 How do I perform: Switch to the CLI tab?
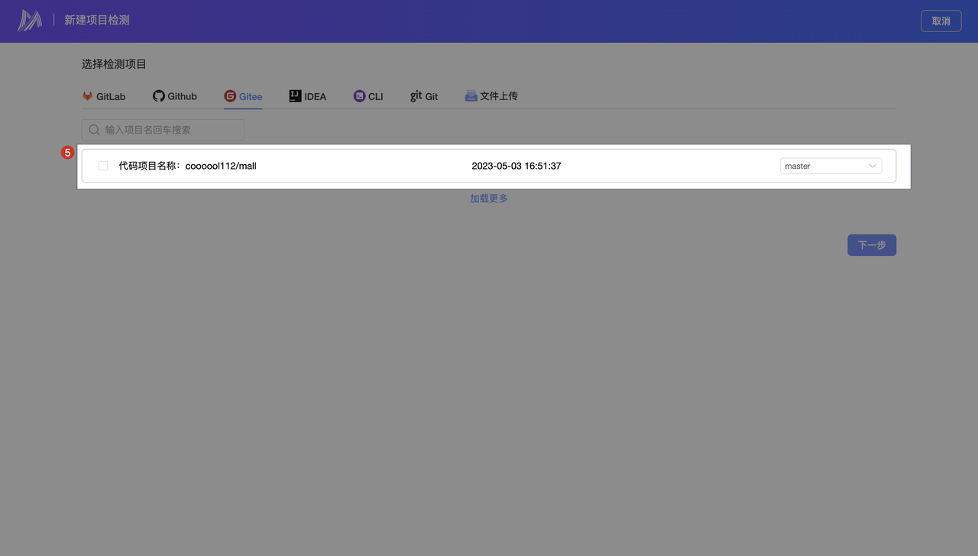click(368, 96)
